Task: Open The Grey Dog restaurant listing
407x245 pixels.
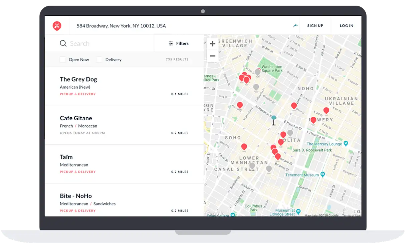Action: pyautogui.click(x=78, y=79)
